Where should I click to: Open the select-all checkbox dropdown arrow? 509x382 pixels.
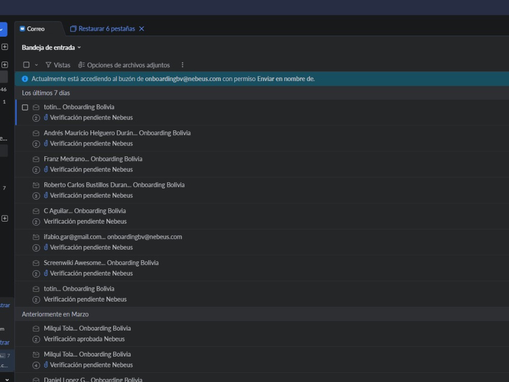pyautogui.click(x=36, y=65)
